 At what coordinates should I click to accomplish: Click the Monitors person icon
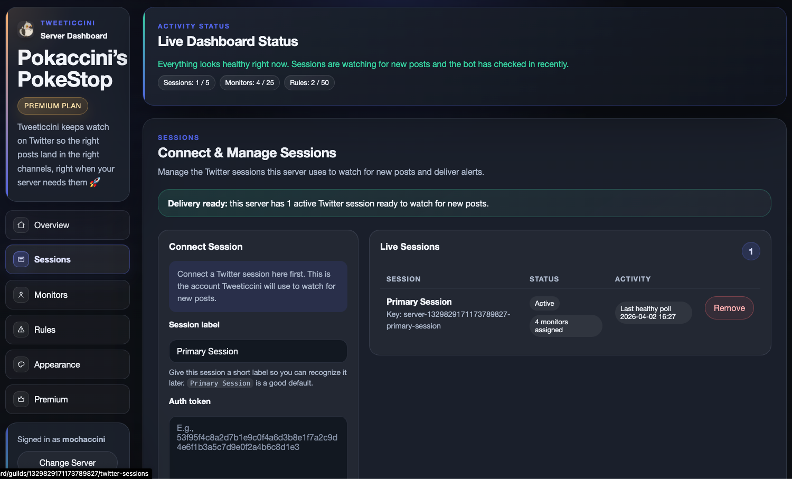(x=21, y=295)
